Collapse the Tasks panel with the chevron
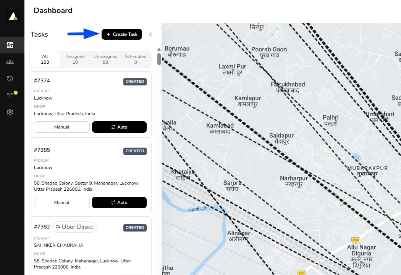 pos(150,34)
